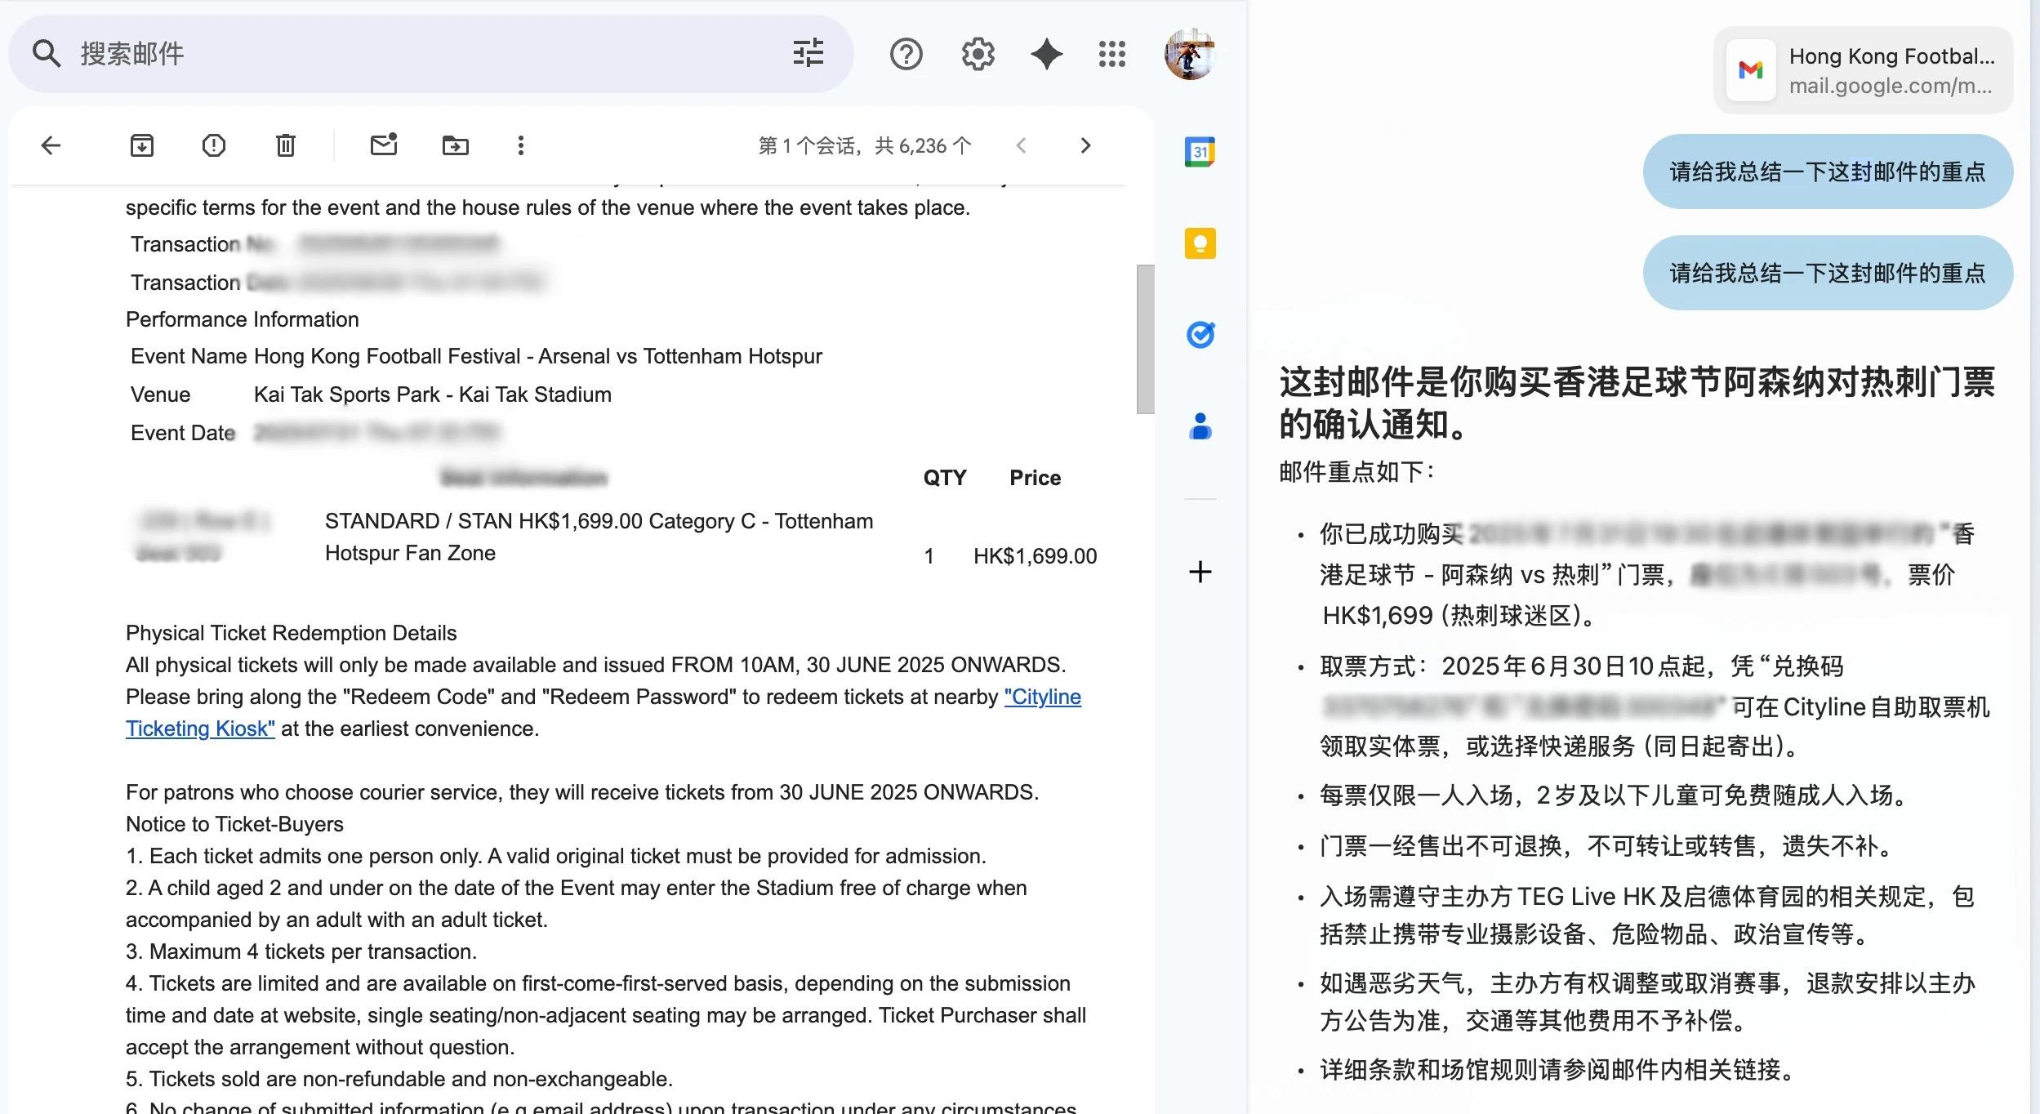This screenshot has height=1114, width=2040.
Task: Open Google Contacts side panel icon
Action: tap(1200, 426)
